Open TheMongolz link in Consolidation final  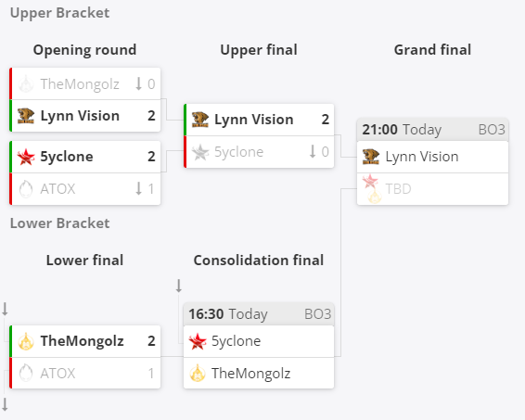(x=250, y=374)
